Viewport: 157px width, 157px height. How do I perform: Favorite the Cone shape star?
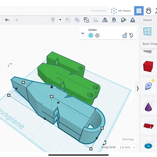tap(153, 100)
